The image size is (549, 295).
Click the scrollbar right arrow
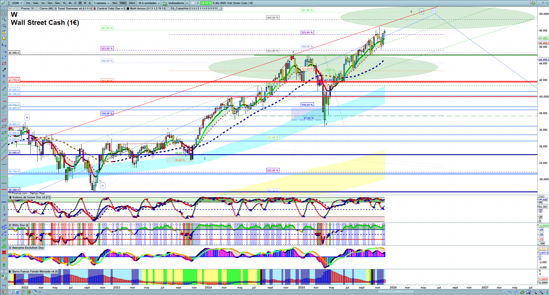pos(504,292)
